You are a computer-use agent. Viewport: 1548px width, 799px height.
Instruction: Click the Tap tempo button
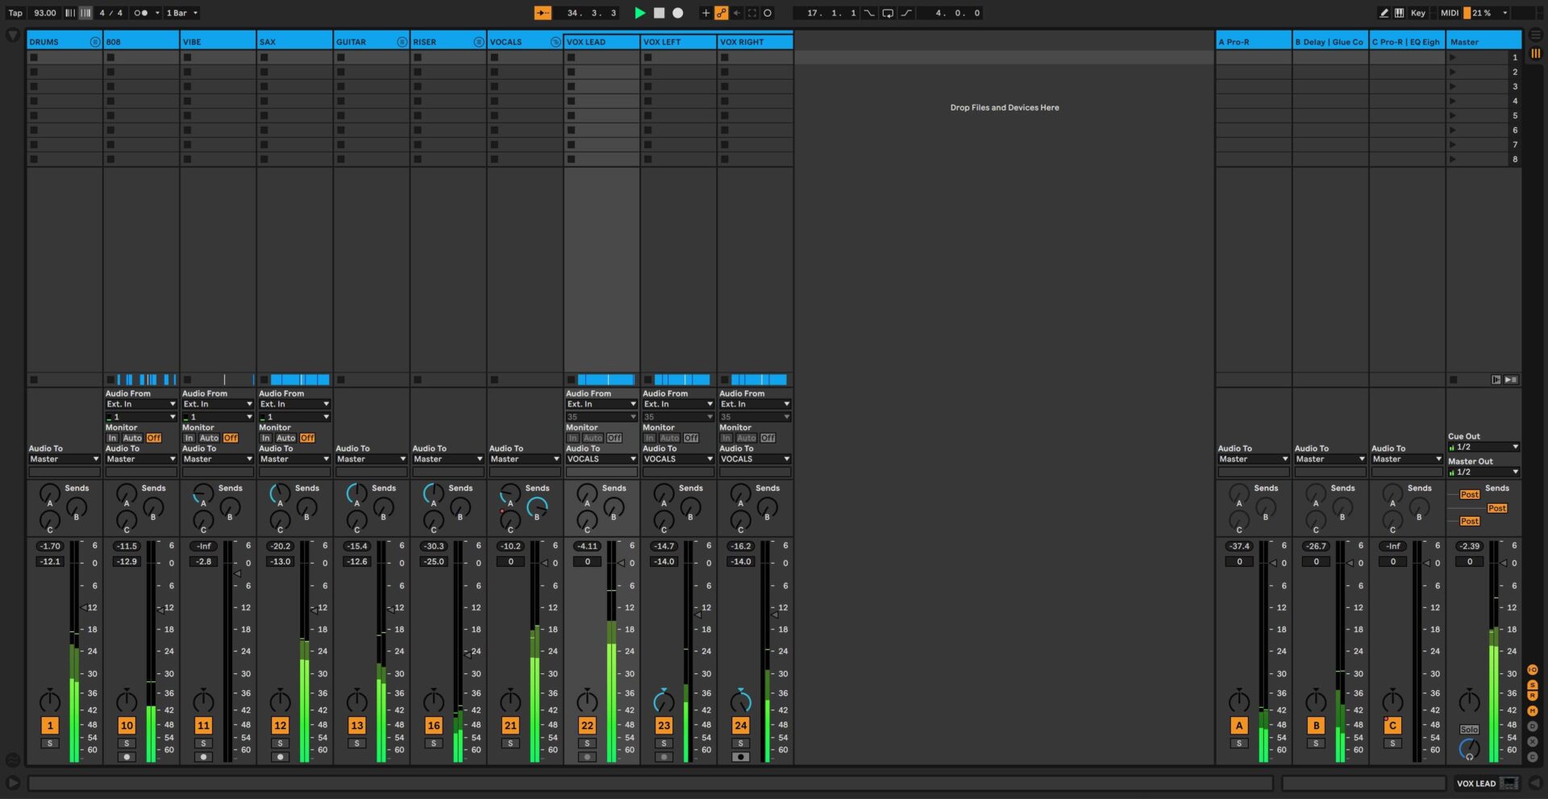15,13
